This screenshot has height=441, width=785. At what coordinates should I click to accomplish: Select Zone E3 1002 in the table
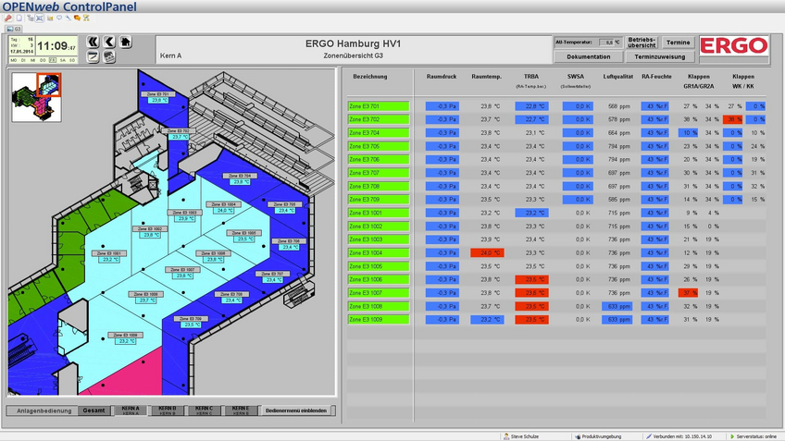379,226
